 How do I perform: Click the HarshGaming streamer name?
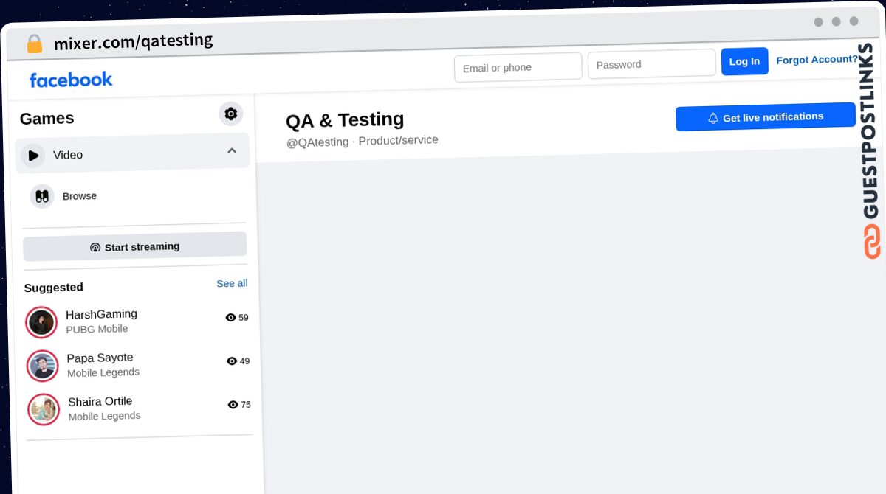point(101,314)
